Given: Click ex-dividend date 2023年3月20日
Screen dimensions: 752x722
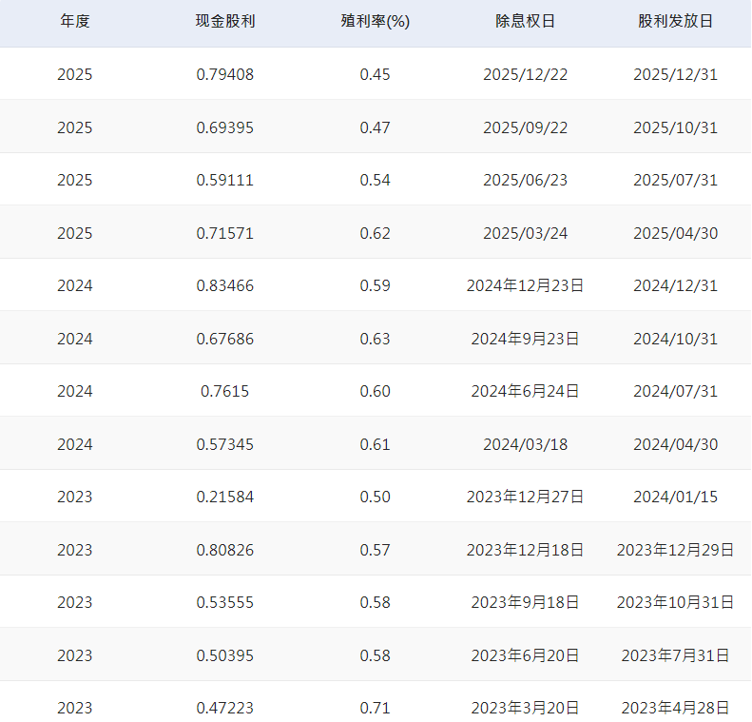Looking at the screenshot, I should [x=525, y=708].
